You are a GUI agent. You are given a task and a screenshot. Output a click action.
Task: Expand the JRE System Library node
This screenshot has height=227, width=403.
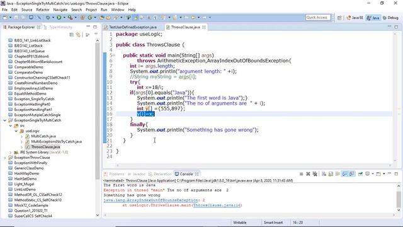point(10,153)
